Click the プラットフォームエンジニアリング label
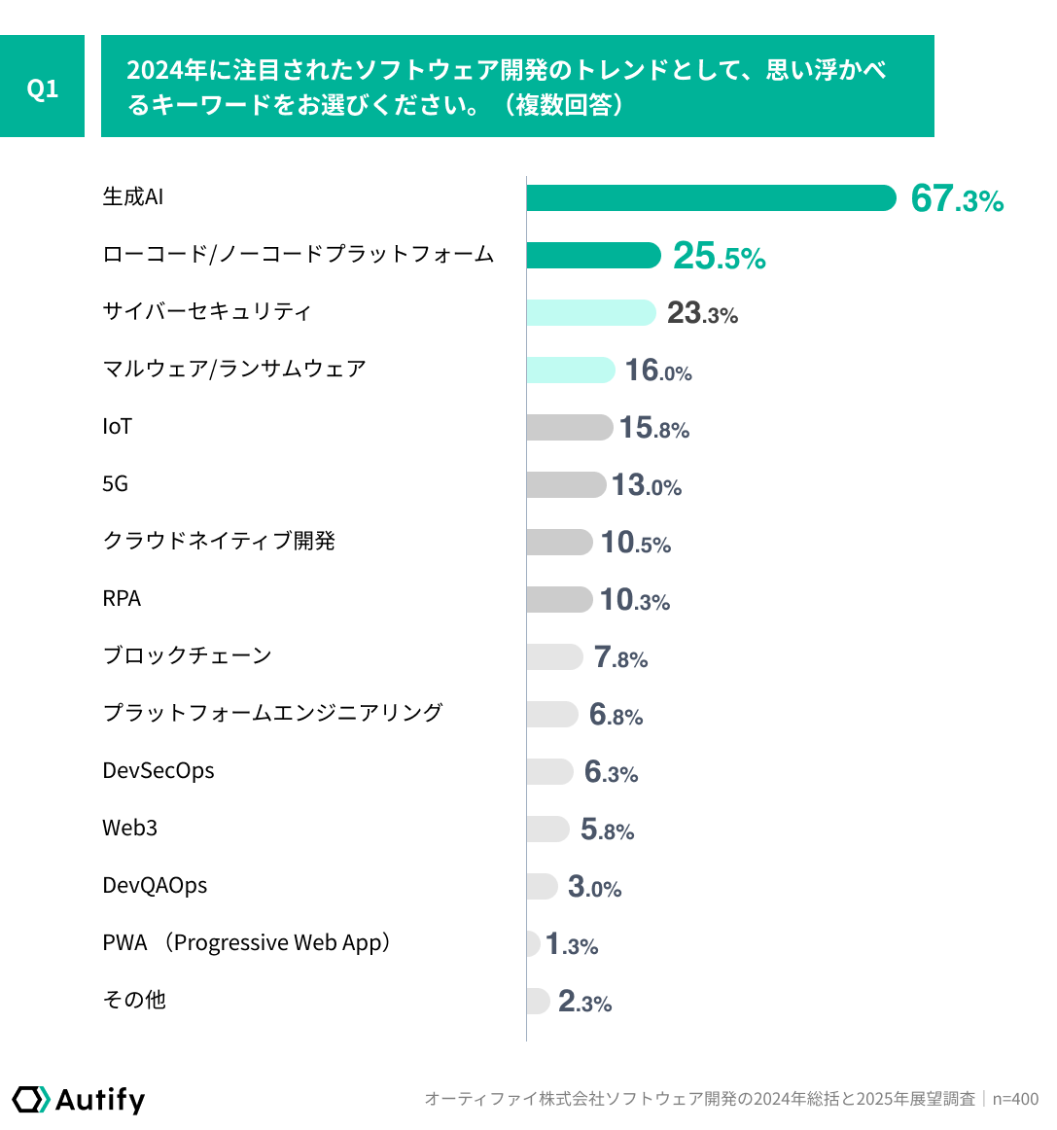The image size is (1057, 1130). tap(272, 713)
